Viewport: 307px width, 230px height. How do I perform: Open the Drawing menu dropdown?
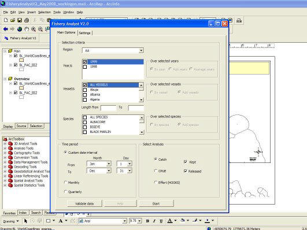click(11, 221)
